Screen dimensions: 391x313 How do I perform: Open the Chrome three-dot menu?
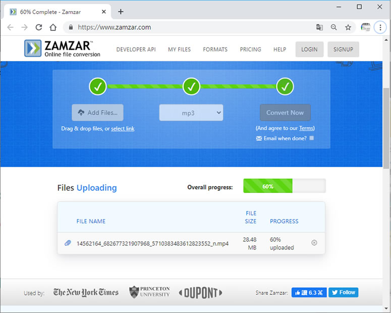[x=380, y=27]
